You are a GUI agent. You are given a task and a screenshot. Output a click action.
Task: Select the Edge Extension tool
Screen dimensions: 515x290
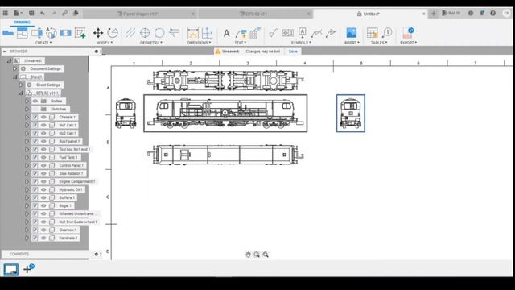pyautogui.click(x=174, y=33)
